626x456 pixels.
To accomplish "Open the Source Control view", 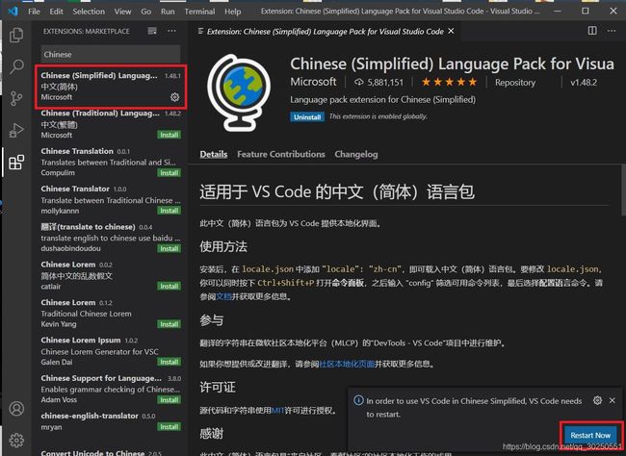I will [16, 98].
